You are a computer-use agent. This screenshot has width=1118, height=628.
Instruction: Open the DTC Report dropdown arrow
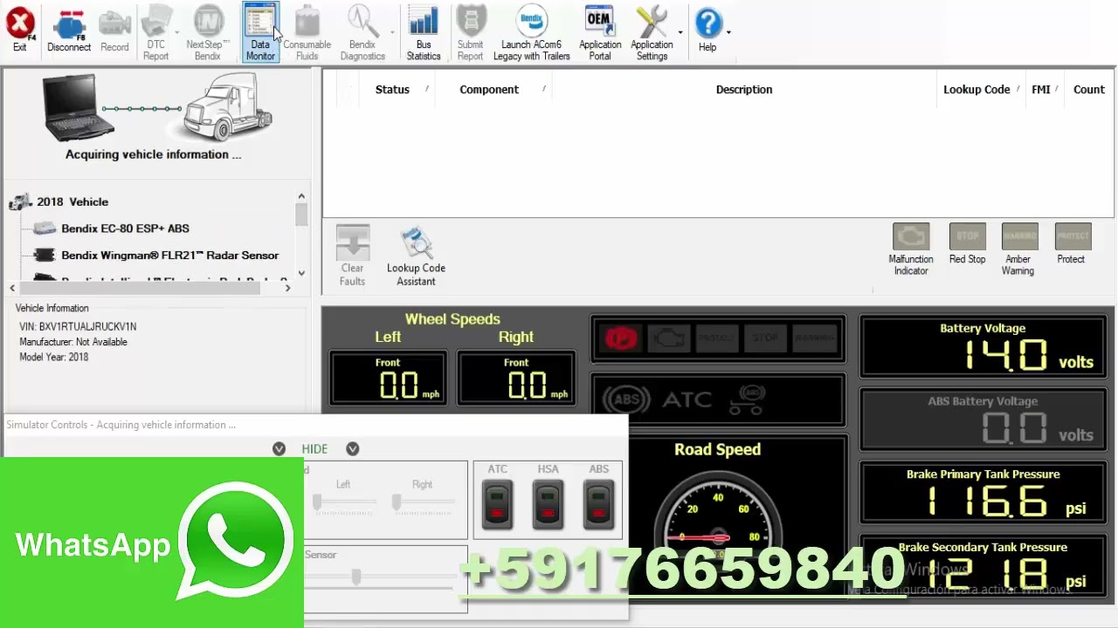tap(177, 32)
